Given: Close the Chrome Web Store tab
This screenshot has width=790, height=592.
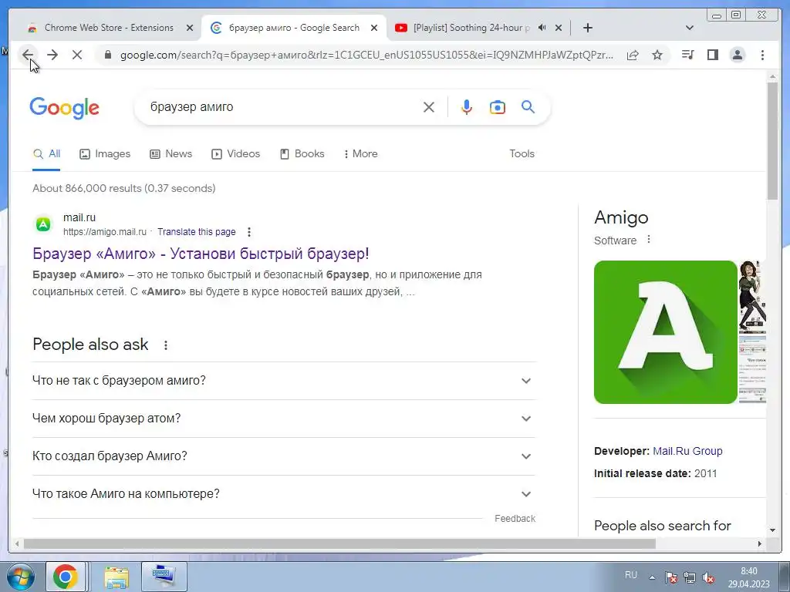Looking at the screenshot, I should point(190,28).
